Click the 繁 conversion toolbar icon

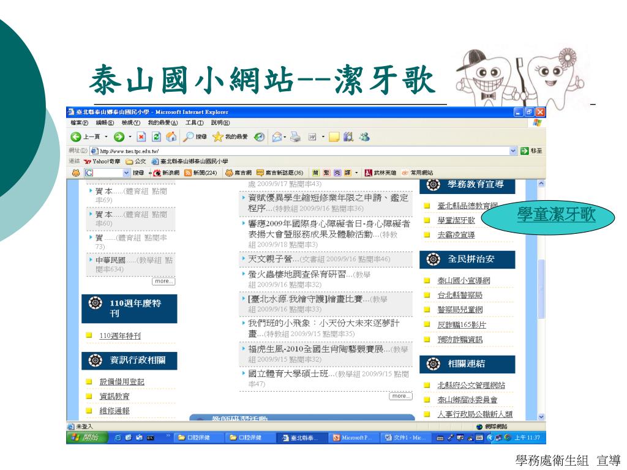tap(326, 173)
